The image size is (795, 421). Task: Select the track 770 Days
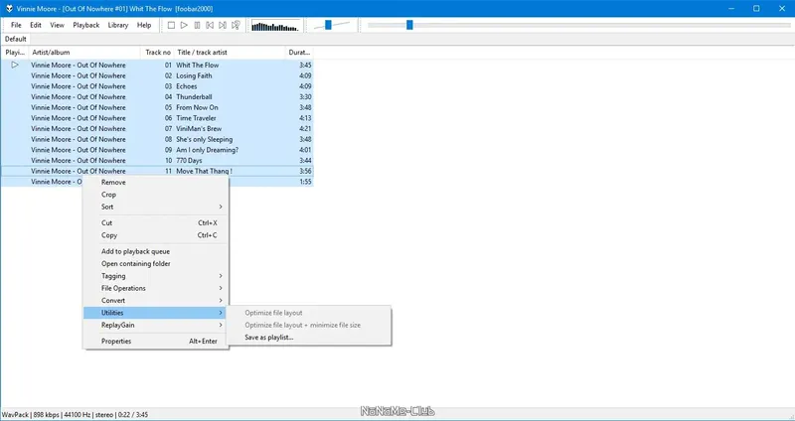pos(189,161)
